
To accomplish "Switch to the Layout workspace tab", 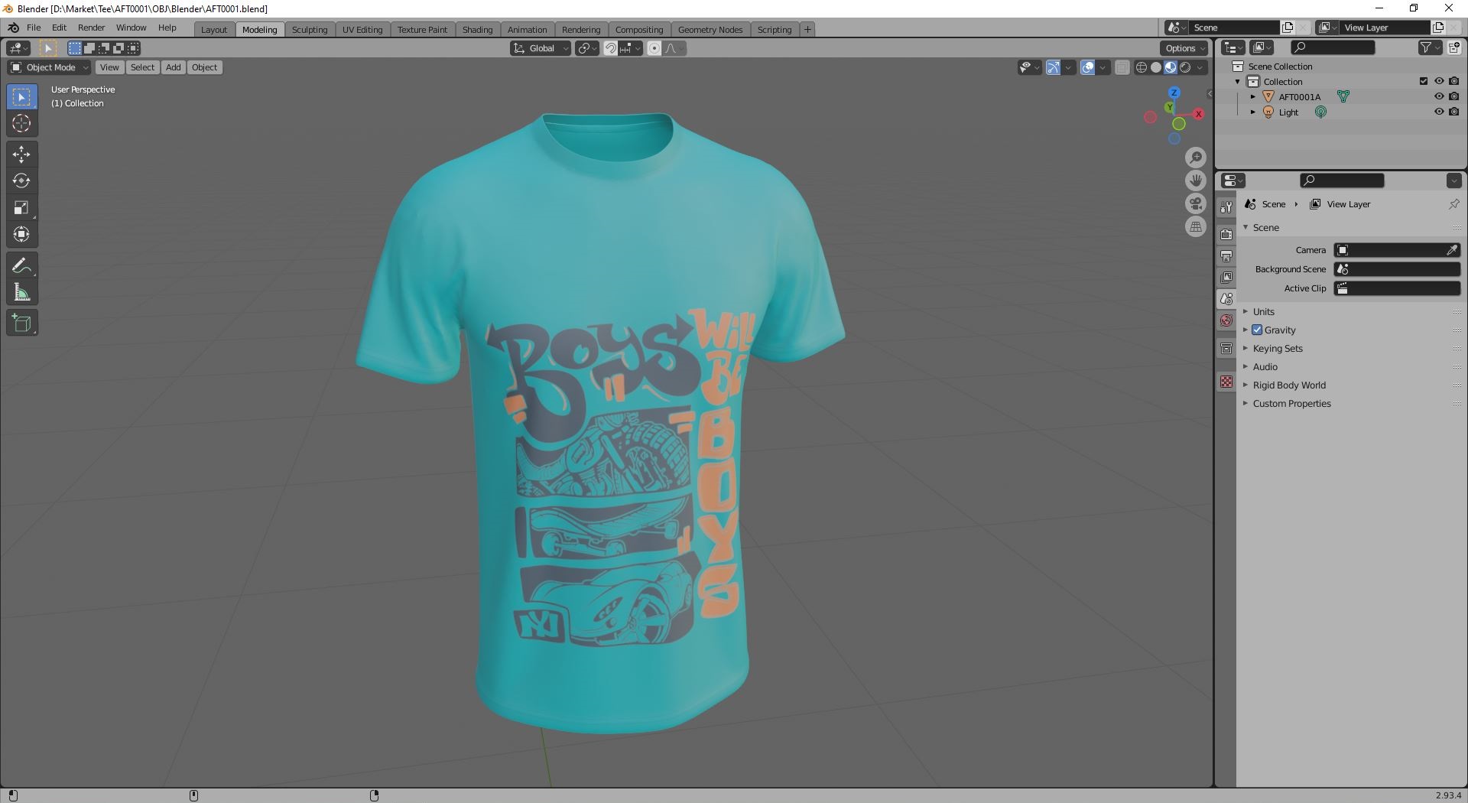I will [x=214, y=30].
